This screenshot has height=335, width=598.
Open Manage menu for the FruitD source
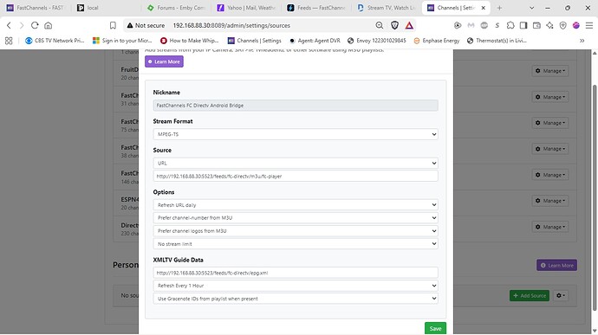pos(550,71)
